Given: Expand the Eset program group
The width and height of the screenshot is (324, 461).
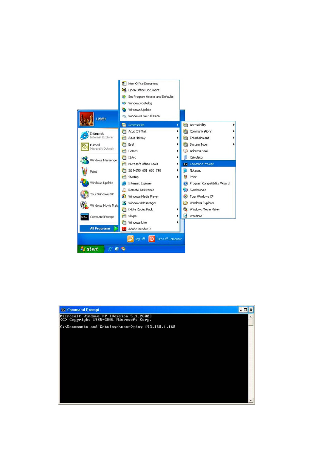Looking at the screenshot, I should 150,144.
